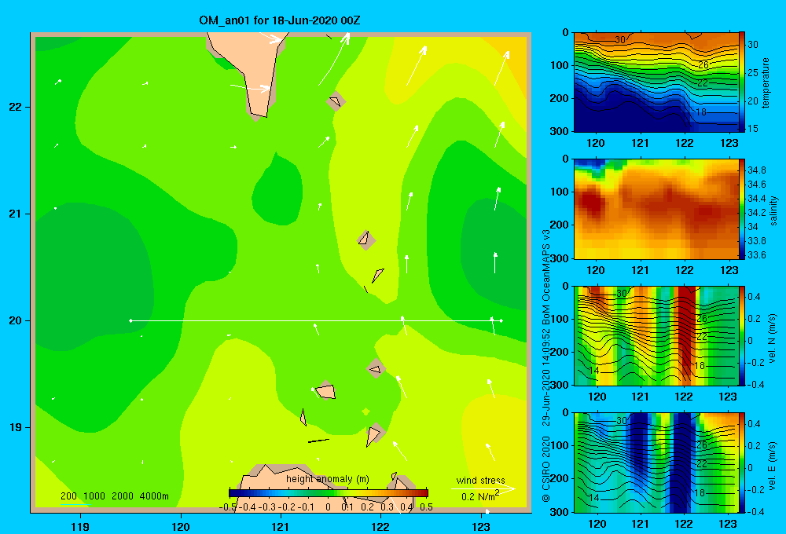Click longitude label 120 under the main map

tap(181, 526)
